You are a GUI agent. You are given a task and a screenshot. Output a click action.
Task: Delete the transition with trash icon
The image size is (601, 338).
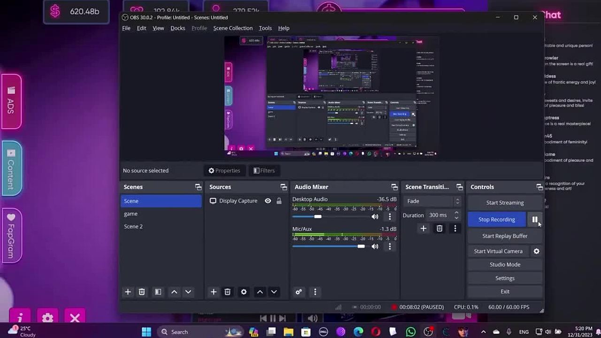tap(439, 229)
